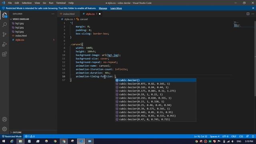The width and height of the screenshot is (256, 144).
Task: Open Internet Explorer from the taskbar
Action: coord(12,141)
